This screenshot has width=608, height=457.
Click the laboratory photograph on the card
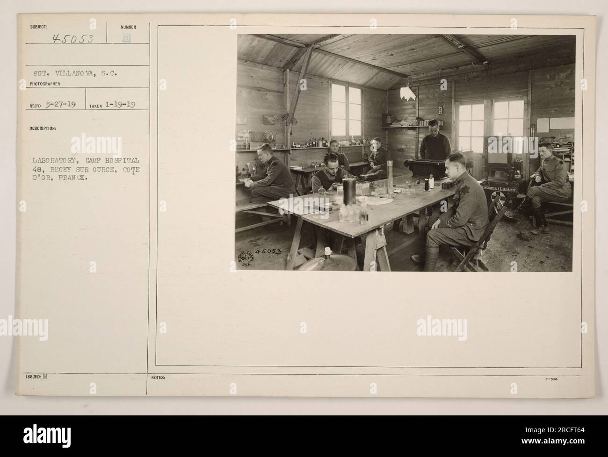pos(405,153)
